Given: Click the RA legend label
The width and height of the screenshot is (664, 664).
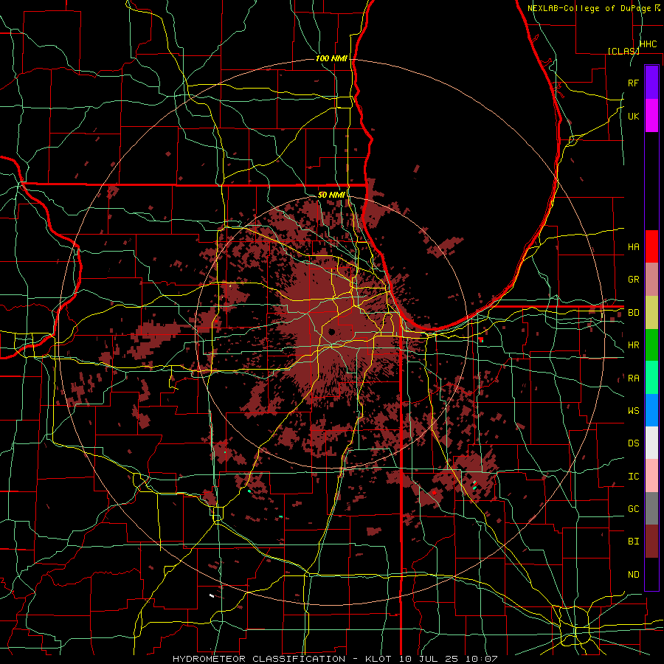Looking at the screenshot, I should (x=633, y=378).
